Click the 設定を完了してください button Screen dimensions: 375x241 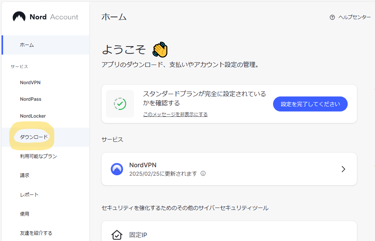coord(310,104)
